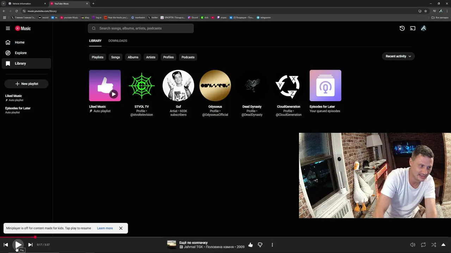Image resolution: width=451 pixels, height=253 pixels.
Task: Click the volume speaker icon
Action: pyautogui.click(x=413, y=245)
